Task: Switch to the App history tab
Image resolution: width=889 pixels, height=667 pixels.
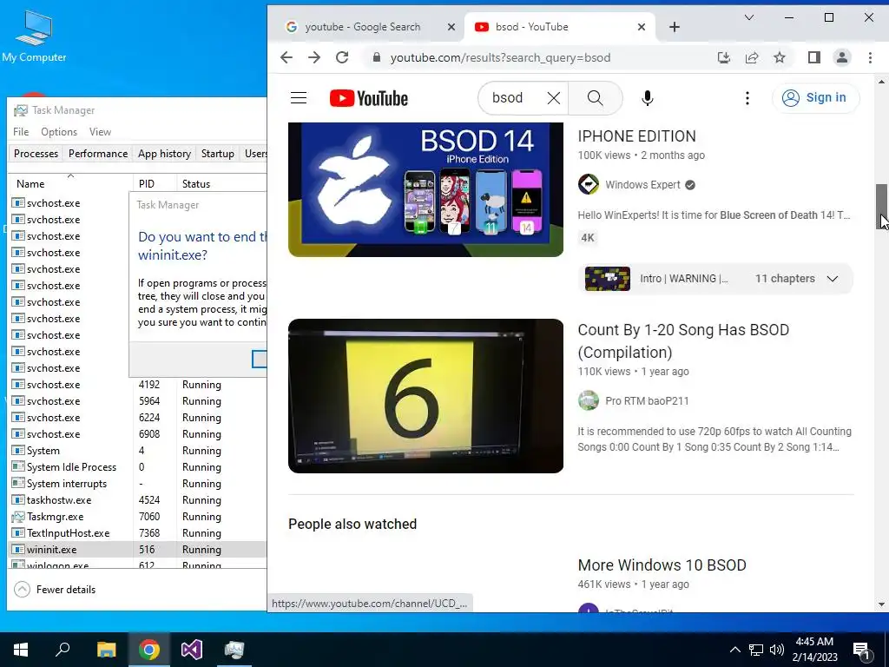Action: (x=164, y=154)
